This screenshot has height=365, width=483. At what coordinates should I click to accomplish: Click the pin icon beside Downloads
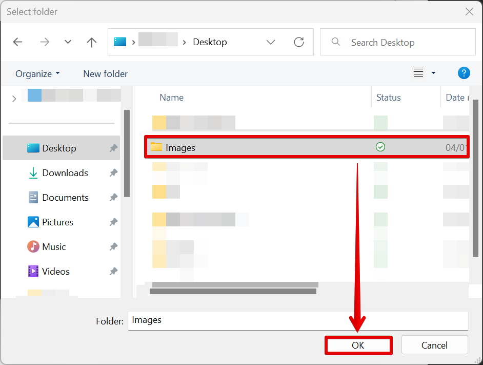click(x=113, y=173)
